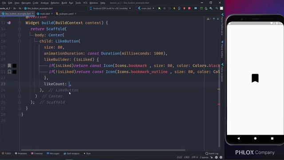Run the app with the green play button
The width and height of the screenshot is (284, 160).
click(159, 8)
